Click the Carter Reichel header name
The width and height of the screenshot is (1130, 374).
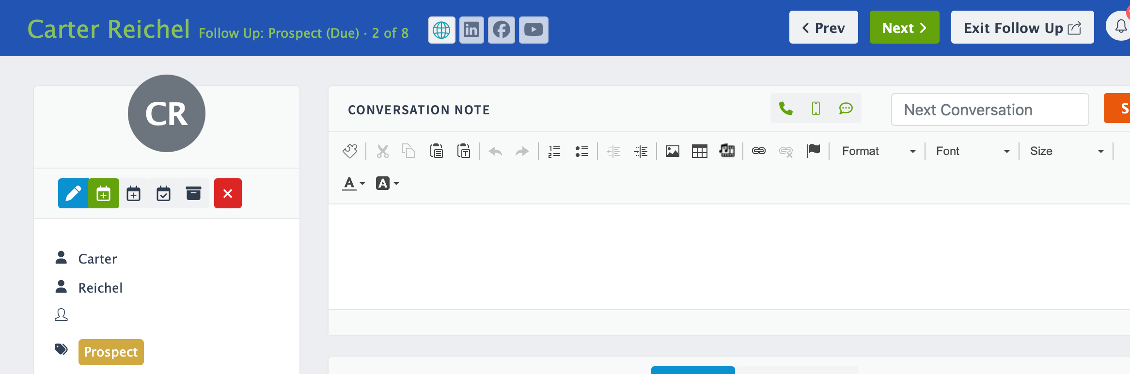coord(109,29)
